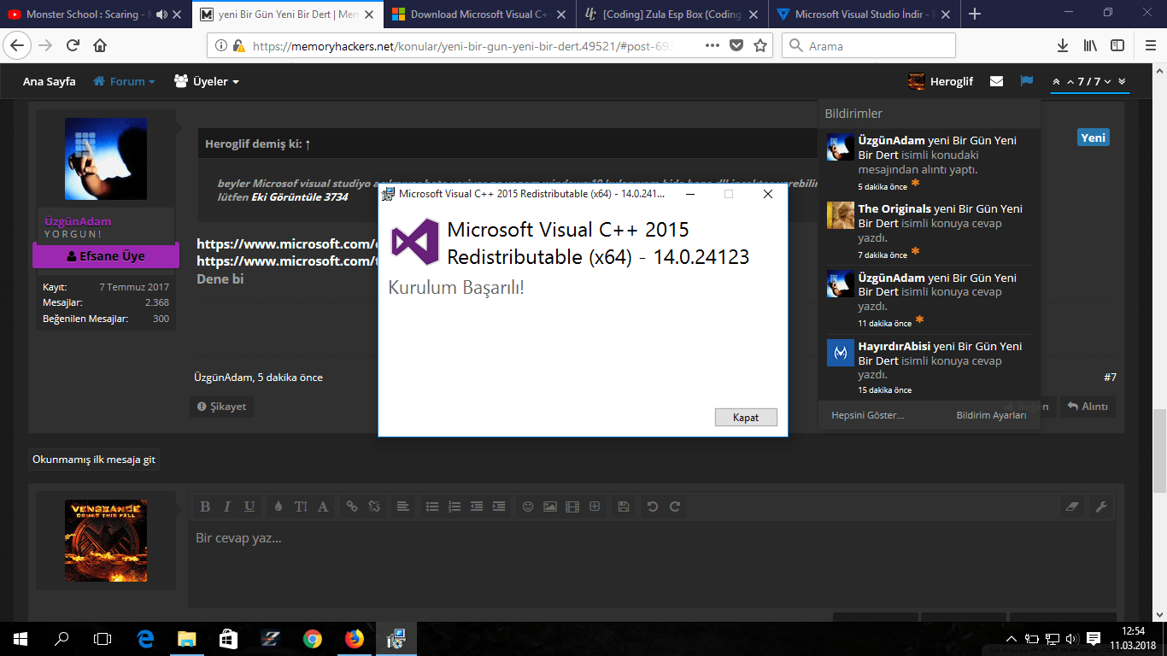Open the text alignment dropdown in editor

pyautogui.click(x=402, y=507)
